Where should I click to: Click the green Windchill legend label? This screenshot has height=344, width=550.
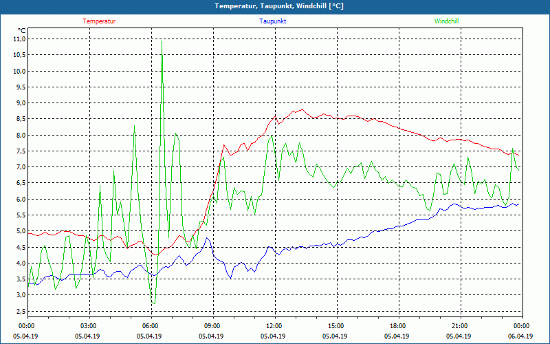tap(446, 21)
